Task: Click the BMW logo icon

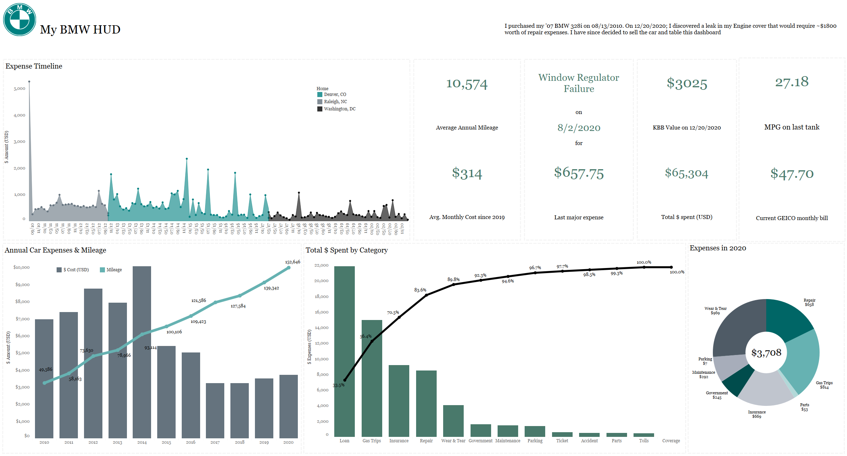Action: coord(19,19)
